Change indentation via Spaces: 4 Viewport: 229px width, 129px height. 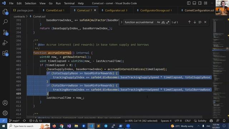pyautogui.click(x=166, y=121)
